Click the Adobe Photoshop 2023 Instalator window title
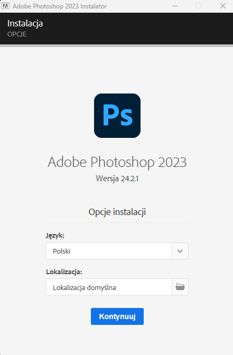Image resolution: width=233 pixels, height=355 pixels. point(60,6)
